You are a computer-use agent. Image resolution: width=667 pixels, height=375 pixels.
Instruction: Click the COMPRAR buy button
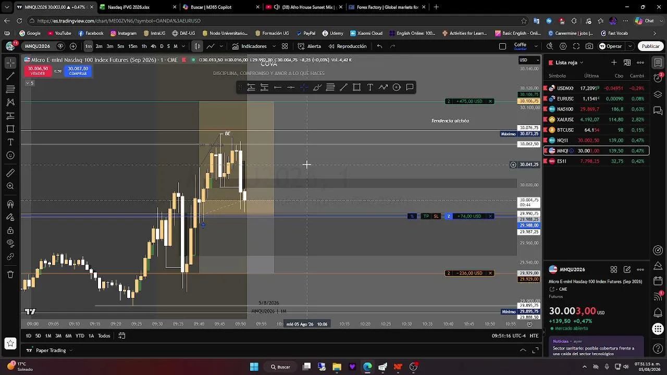pos(78,71)
